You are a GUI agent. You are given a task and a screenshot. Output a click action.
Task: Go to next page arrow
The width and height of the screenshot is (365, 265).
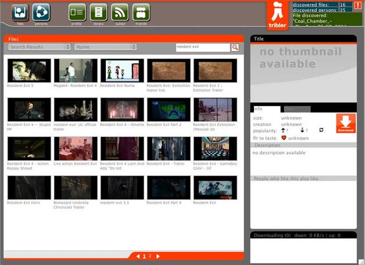click(x=158, y=256)
